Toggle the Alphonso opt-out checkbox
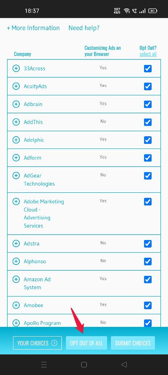The width and height of the screenshot is (168, 375). [x=148, y=262]
